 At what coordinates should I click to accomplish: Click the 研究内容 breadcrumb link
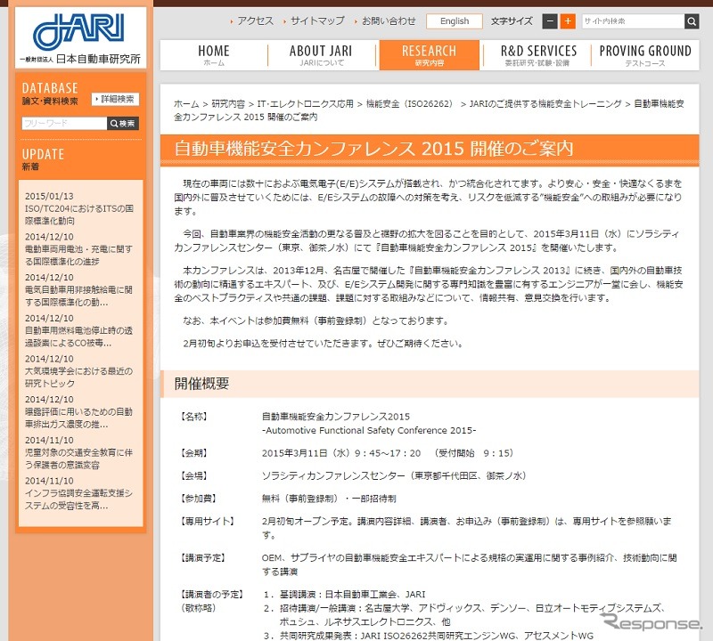pyautogui.click(x=227, y=104)
